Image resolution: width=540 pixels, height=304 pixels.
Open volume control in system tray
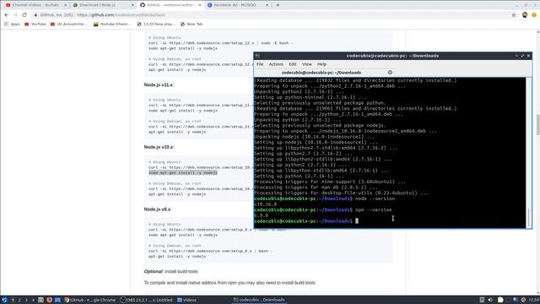tap(490, 300)
